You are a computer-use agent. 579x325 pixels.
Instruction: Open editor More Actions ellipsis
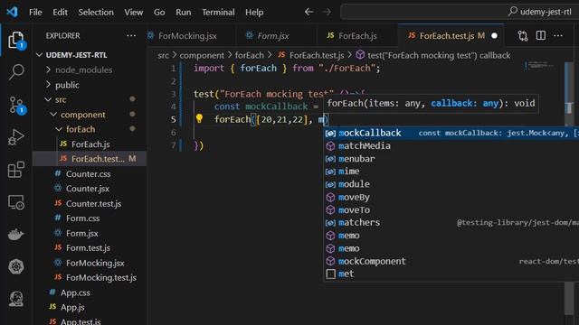coord(558,36)
